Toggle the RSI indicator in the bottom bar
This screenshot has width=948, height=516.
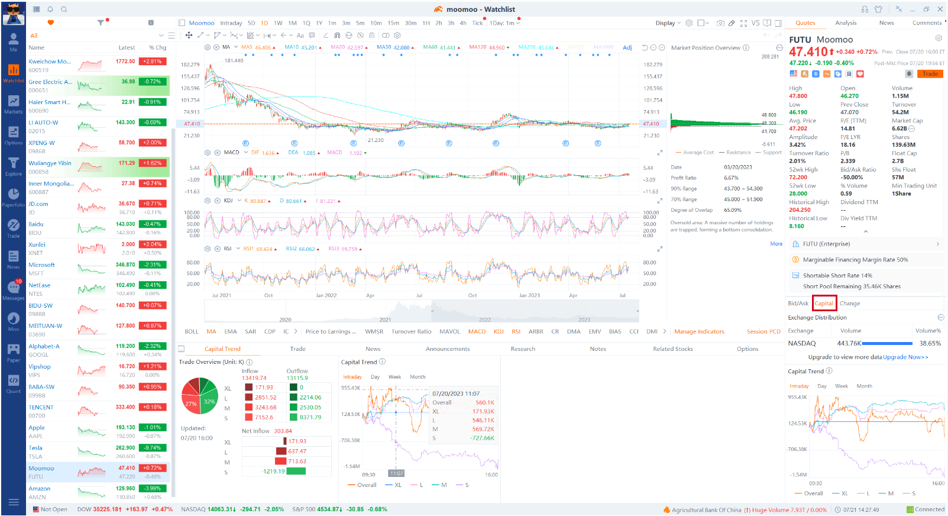tap(516, 331)
